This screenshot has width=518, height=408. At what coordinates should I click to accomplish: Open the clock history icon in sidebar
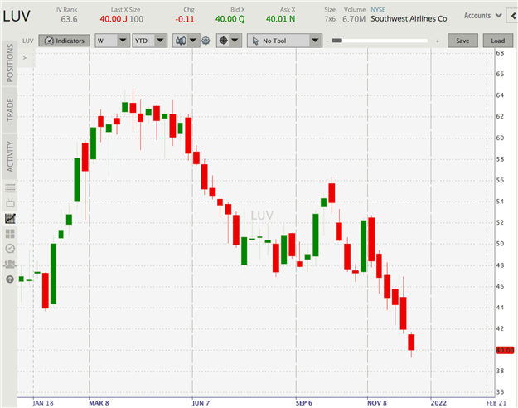coord(10,249)
